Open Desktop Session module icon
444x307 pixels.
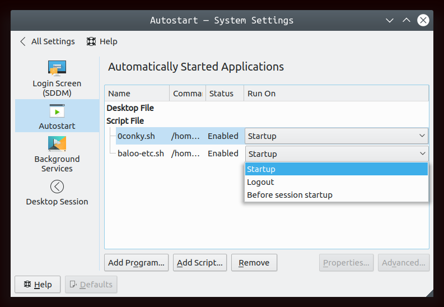coord(57,187)
